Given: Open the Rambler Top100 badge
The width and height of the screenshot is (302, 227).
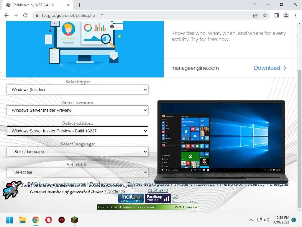Looking at the screenshot, I should [158, 198].
